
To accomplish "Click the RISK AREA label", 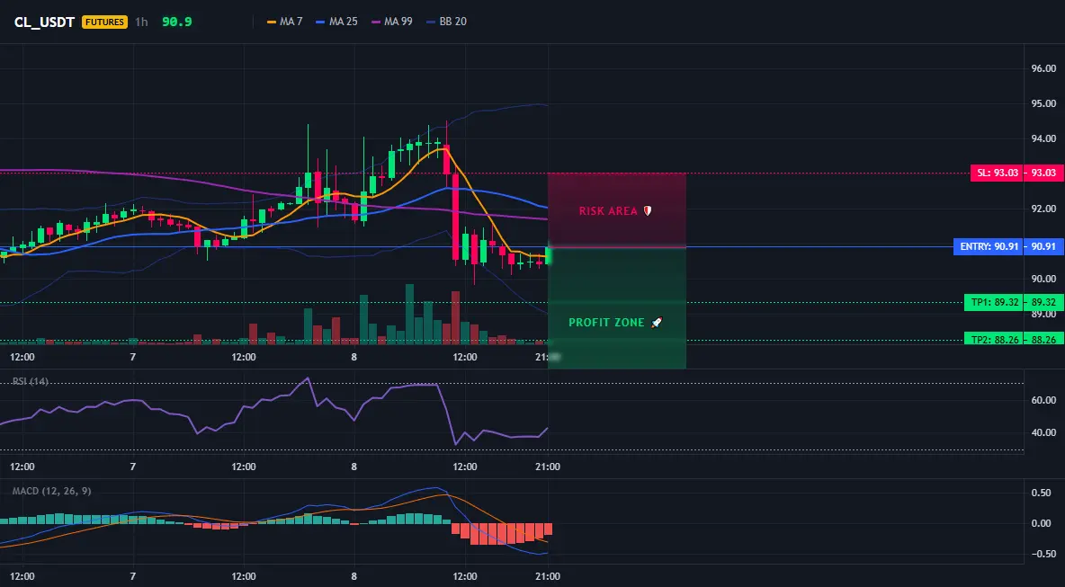I will pyautogui.click(x=608, y=211).
